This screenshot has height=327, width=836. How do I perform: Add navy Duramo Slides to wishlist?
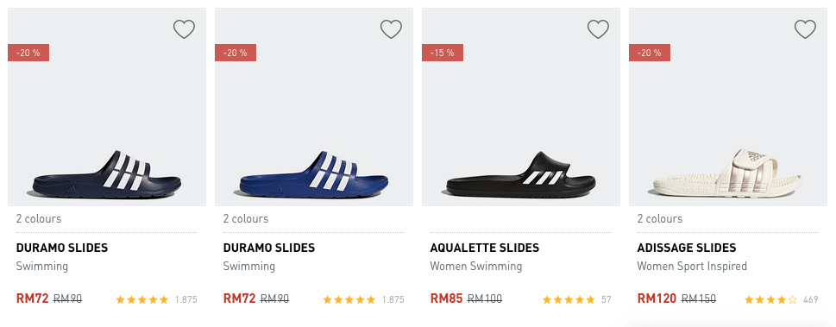pyautogui.click(x=184, y=29)
